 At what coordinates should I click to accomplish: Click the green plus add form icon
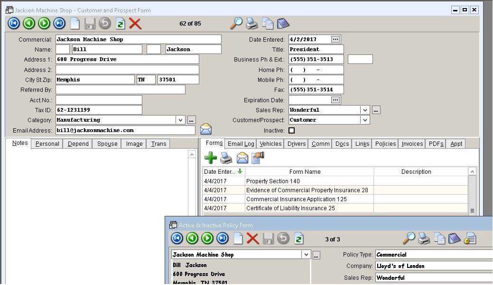point(211,158)
